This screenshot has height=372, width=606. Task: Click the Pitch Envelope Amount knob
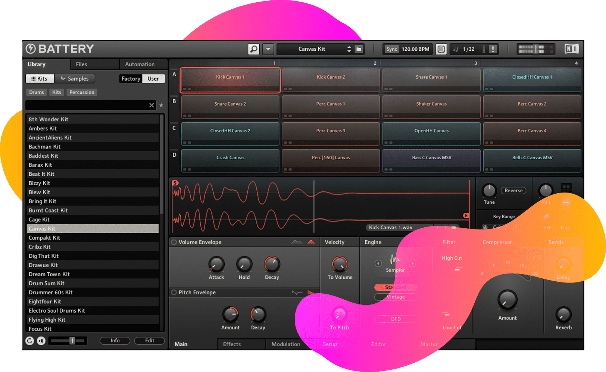[x=231, y=315]
